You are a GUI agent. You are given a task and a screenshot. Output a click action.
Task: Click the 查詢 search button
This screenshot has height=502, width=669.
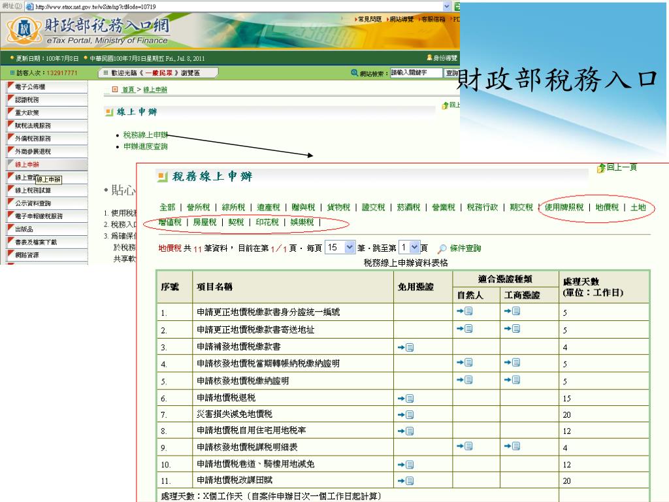coord(451,73)
